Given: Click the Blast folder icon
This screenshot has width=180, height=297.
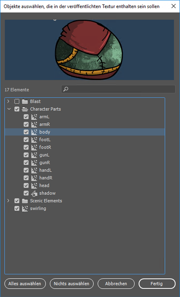Looking at the screenshot, I should [x=25, y=102].
